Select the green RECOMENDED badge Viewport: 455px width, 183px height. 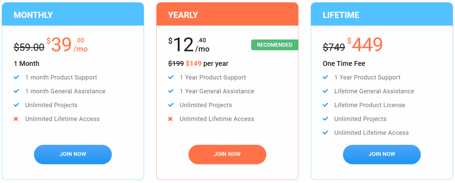click(275, 45)
